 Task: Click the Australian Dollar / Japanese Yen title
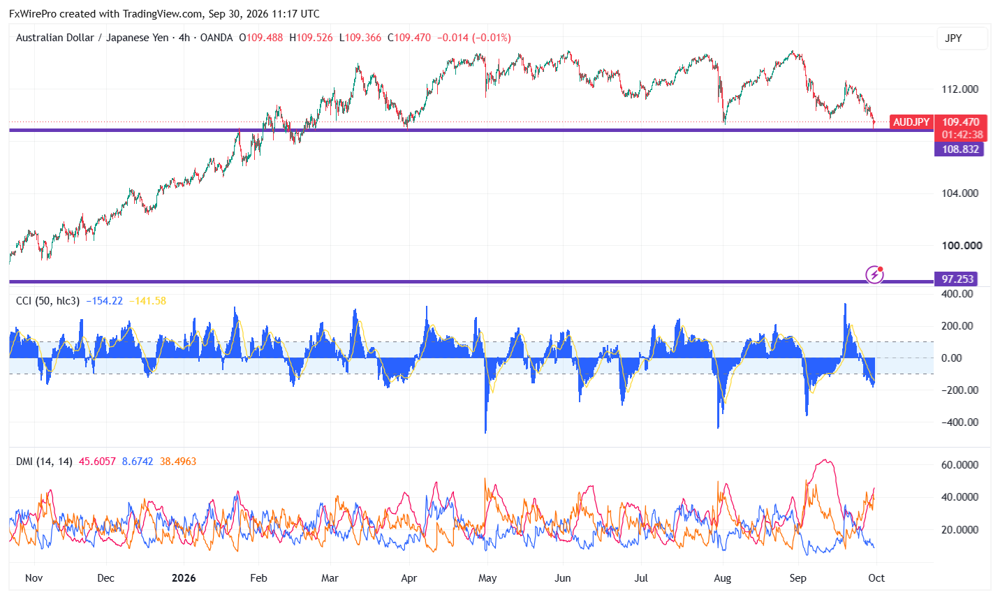[92, 38]
